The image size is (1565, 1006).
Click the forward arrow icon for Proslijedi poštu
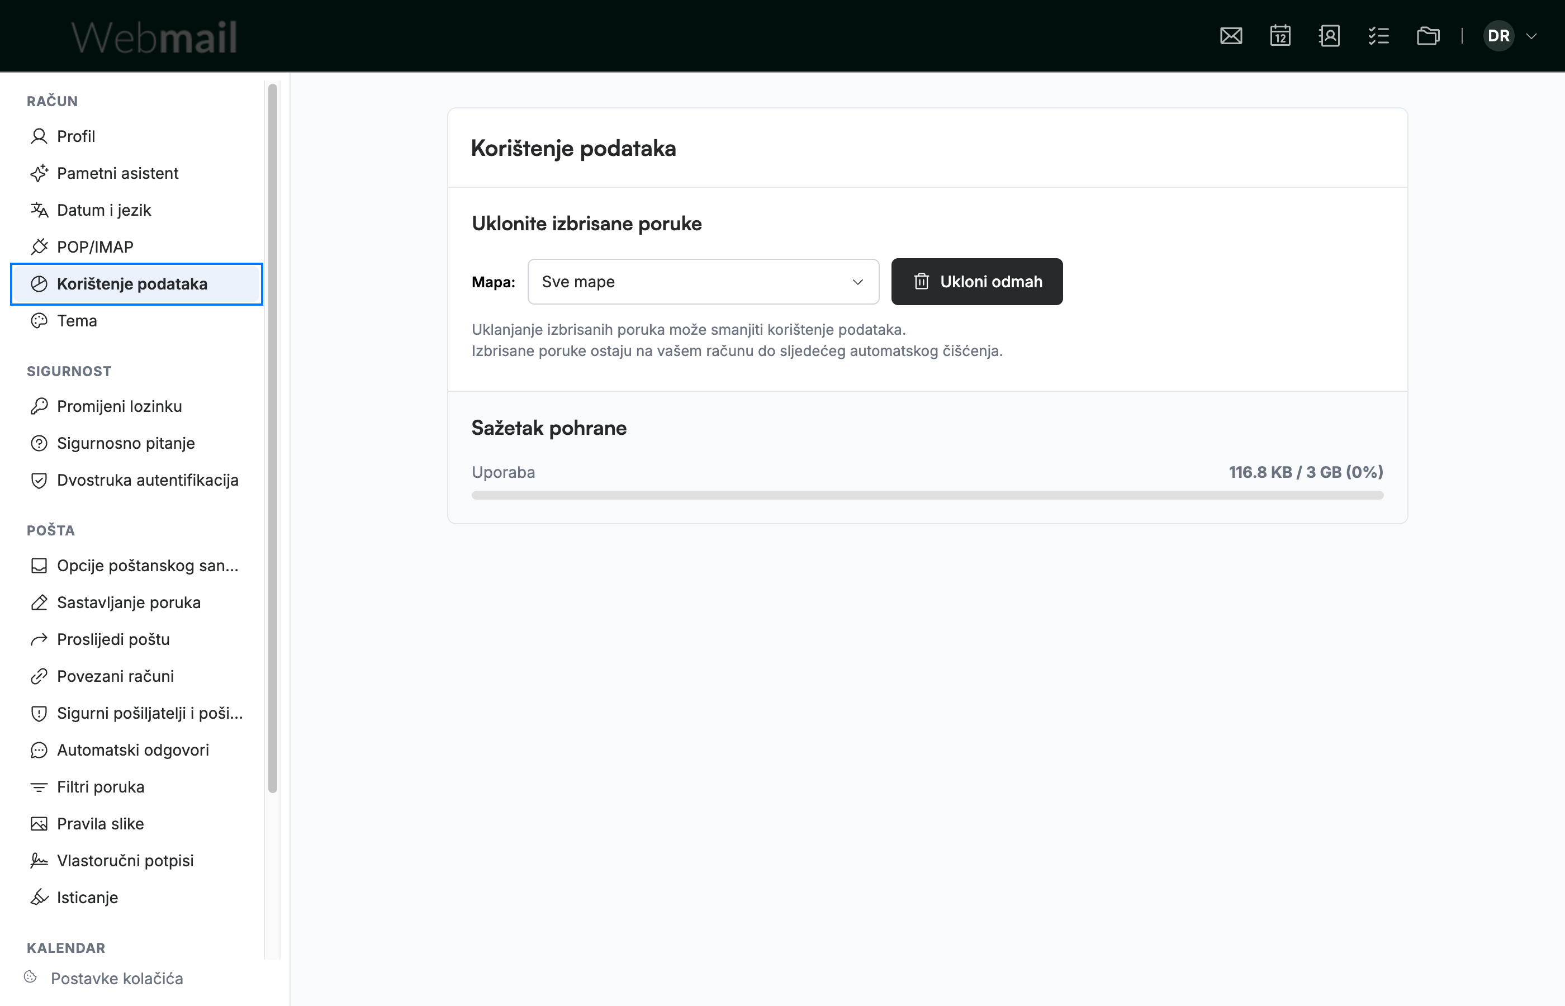[39, 639]
